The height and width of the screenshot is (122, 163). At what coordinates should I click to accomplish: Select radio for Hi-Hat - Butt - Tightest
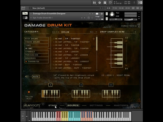54,65
